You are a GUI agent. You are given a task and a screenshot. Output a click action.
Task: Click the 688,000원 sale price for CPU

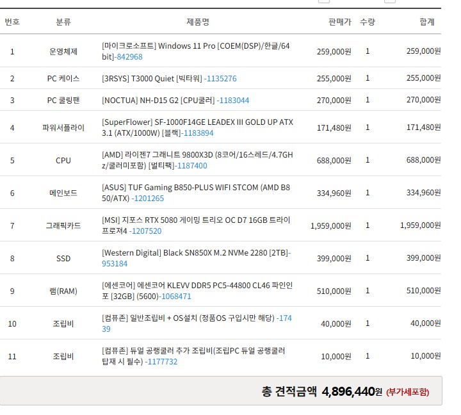click(x=334, y=160)
